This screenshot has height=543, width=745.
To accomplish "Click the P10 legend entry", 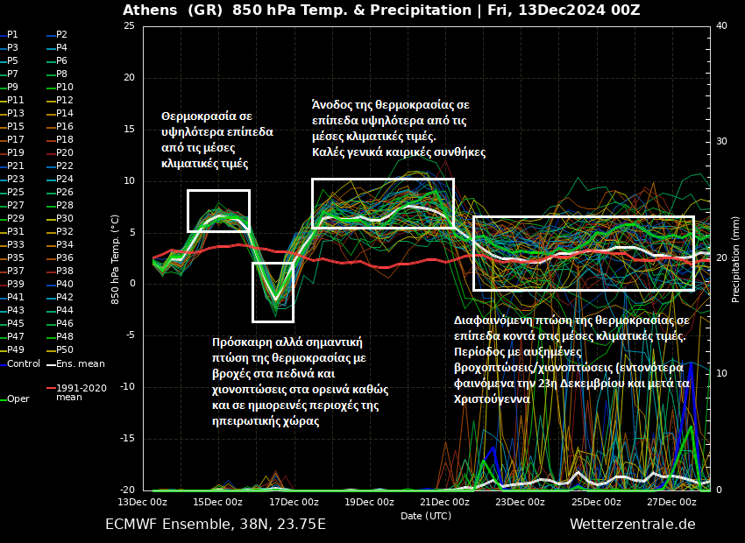I will [x=60, y=87].
